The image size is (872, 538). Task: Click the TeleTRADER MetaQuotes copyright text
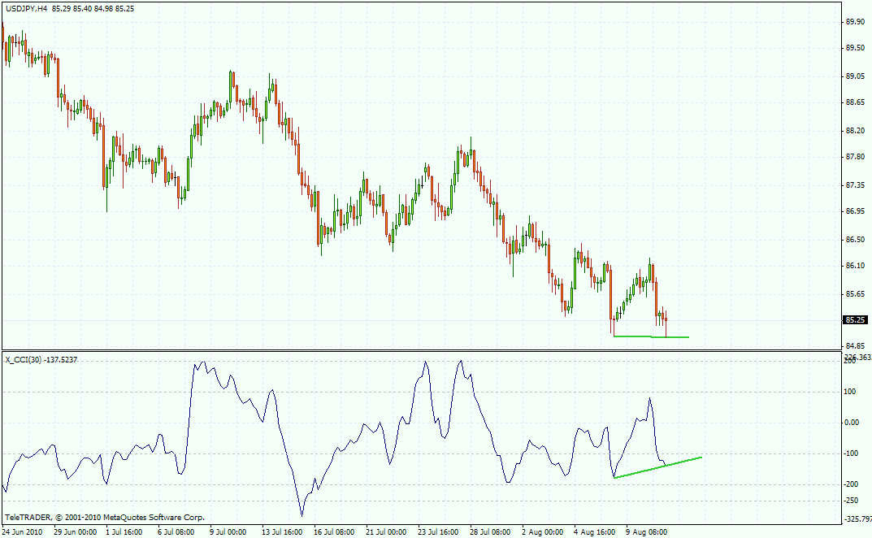pos(105,517)
